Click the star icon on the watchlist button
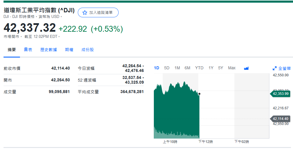The height and width of the screenshot is (150, 293). [85, 13]
